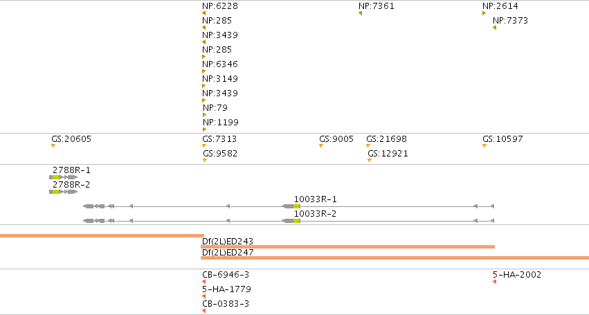Select the triangle marker under NP:7373
Screen dimensions: 589x315
click(494, 28)
